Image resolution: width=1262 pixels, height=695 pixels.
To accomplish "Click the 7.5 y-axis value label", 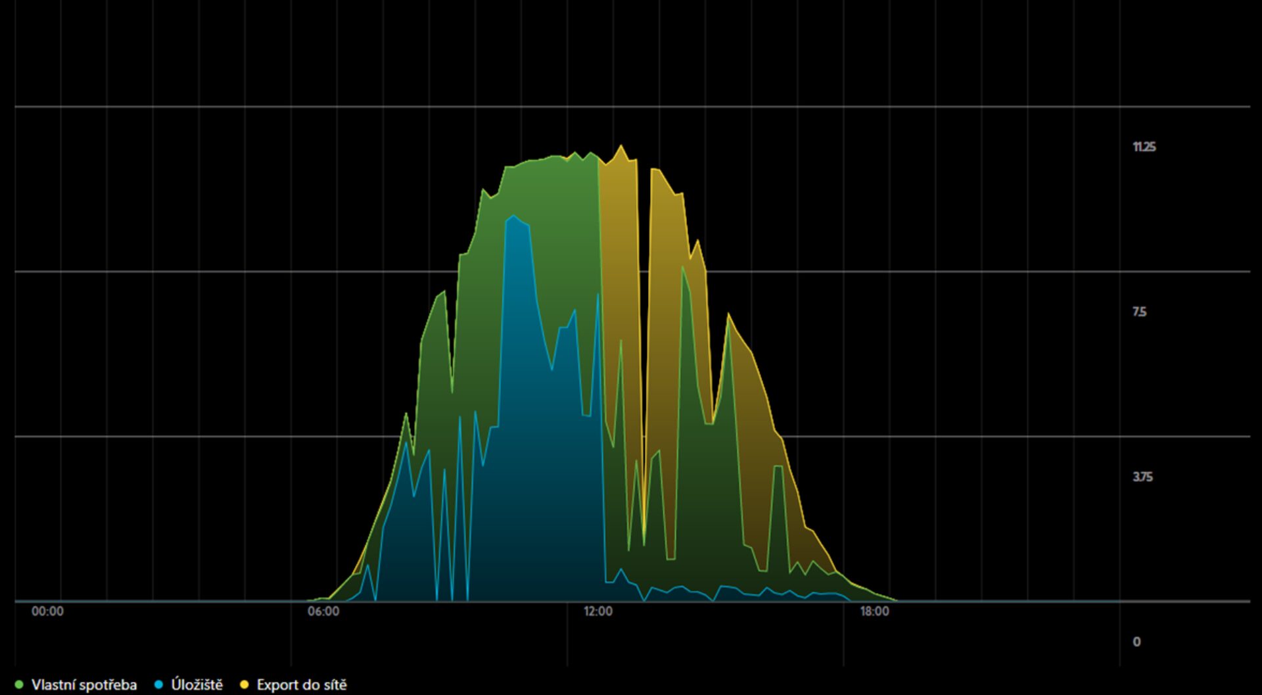I will [1139, 312].
